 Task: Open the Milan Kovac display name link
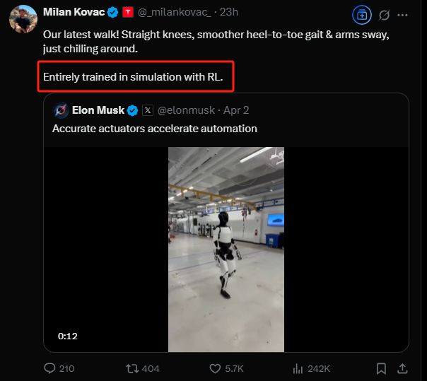point(74,12)
